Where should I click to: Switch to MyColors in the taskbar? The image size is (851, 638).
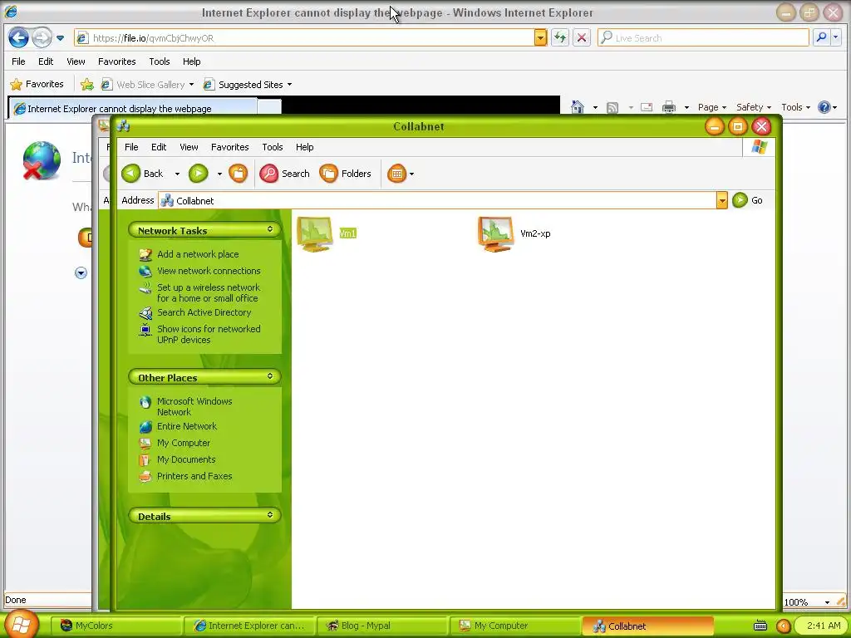[116, 626]
